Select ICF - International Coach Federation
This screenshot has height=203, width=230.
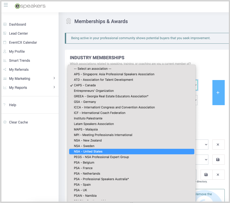[x=131, y=113]
